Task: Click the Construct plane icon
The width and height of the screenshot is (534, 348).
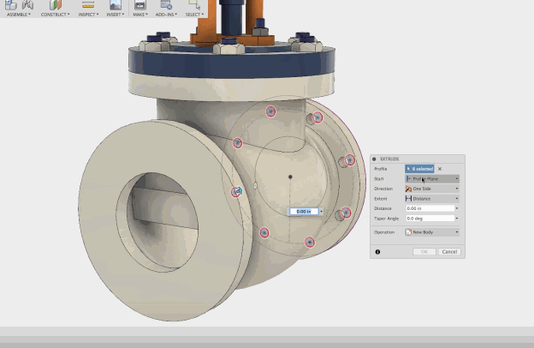Action: click(x=56, y=4)
